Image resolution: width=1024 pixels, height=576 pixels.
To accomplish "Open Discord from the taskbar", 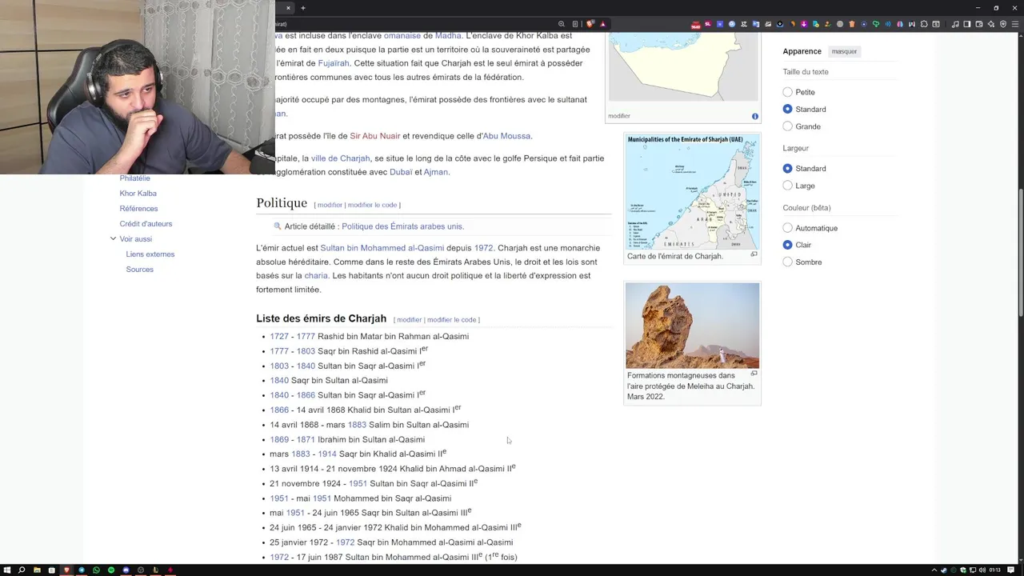I will (x=126, y=570).
